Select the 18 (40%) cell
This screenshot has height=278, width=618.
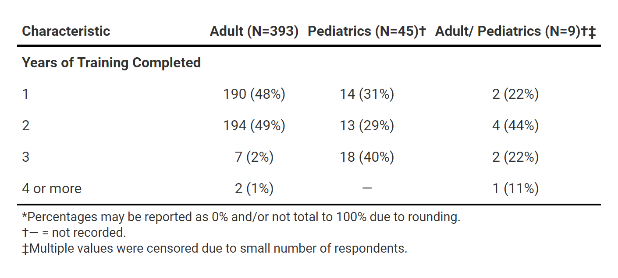pyautogui.click(x=367, y=157)
